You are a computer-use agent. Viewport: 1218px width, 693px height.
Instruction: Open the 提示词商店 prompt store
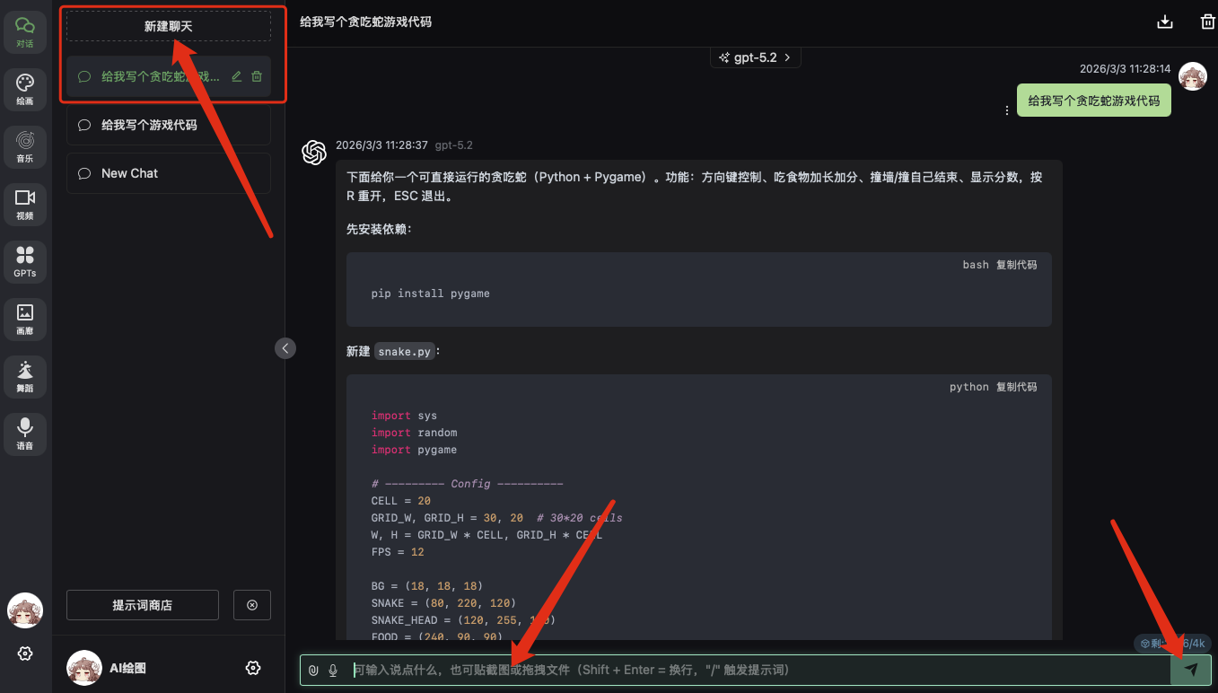click(143, 605)
